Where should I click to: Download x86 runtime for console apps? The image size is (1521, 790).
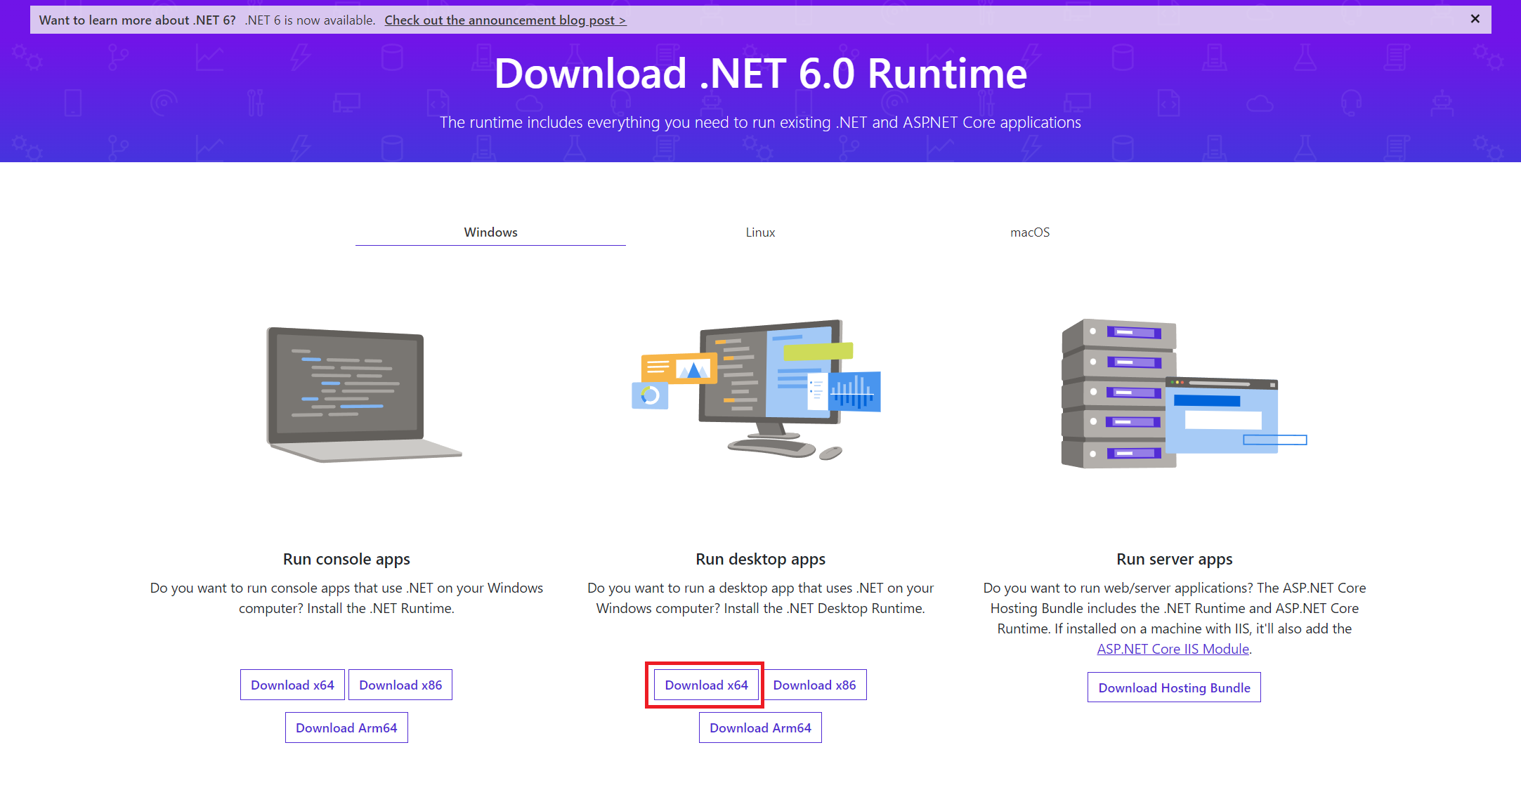coord(400,685)
